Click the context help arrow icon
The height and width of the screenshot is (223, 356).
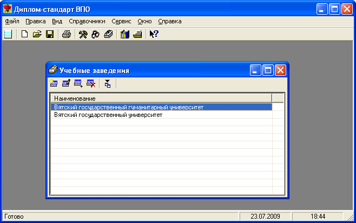[x=153, y=35]
